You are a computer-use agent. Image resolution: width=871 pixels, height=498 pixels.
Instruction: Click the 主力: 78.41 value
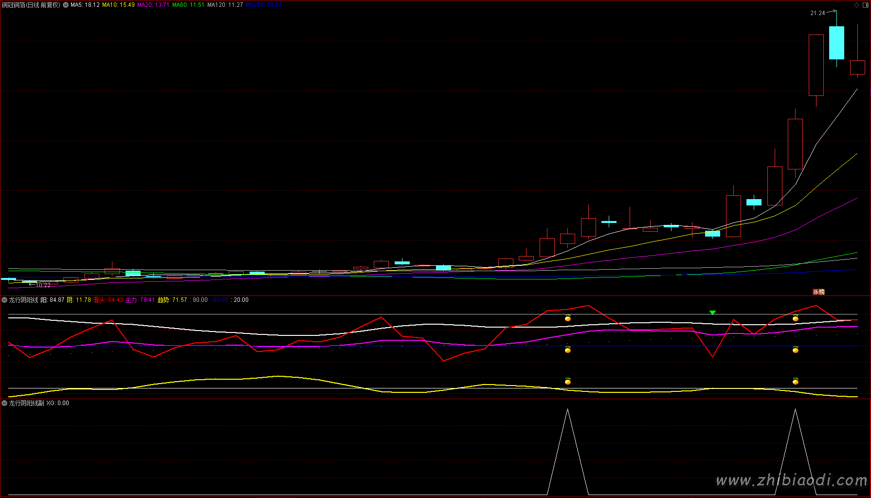140,300
